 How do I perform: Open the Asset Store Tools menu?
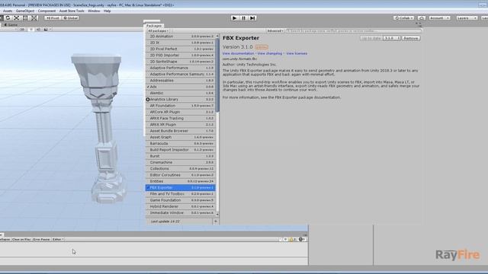(72, 11)
